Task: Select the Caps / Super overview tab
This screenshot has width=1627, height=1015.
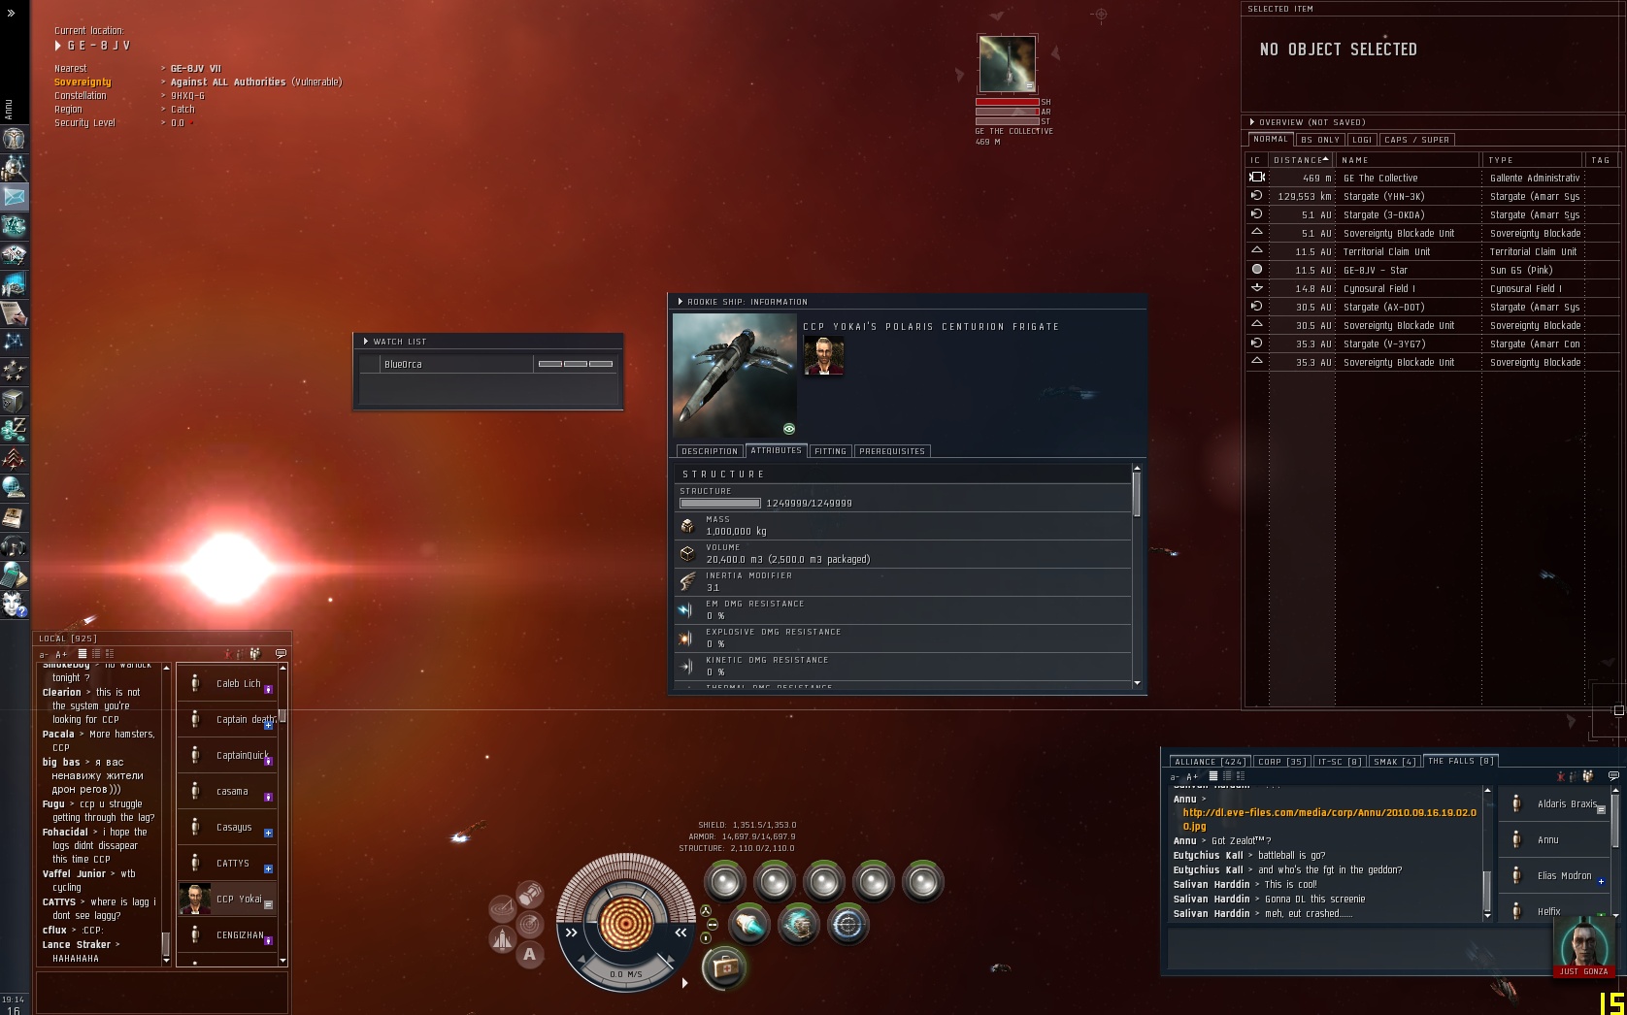Action: tap(1417, 140)
